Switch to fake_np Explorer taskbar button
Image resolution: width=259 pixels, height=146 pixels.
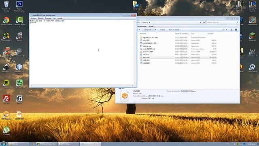pyautogui.click(x=19, y=144)
